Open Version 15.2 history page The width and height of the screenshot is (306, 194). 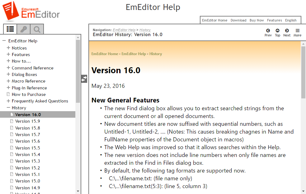(27, 168)
